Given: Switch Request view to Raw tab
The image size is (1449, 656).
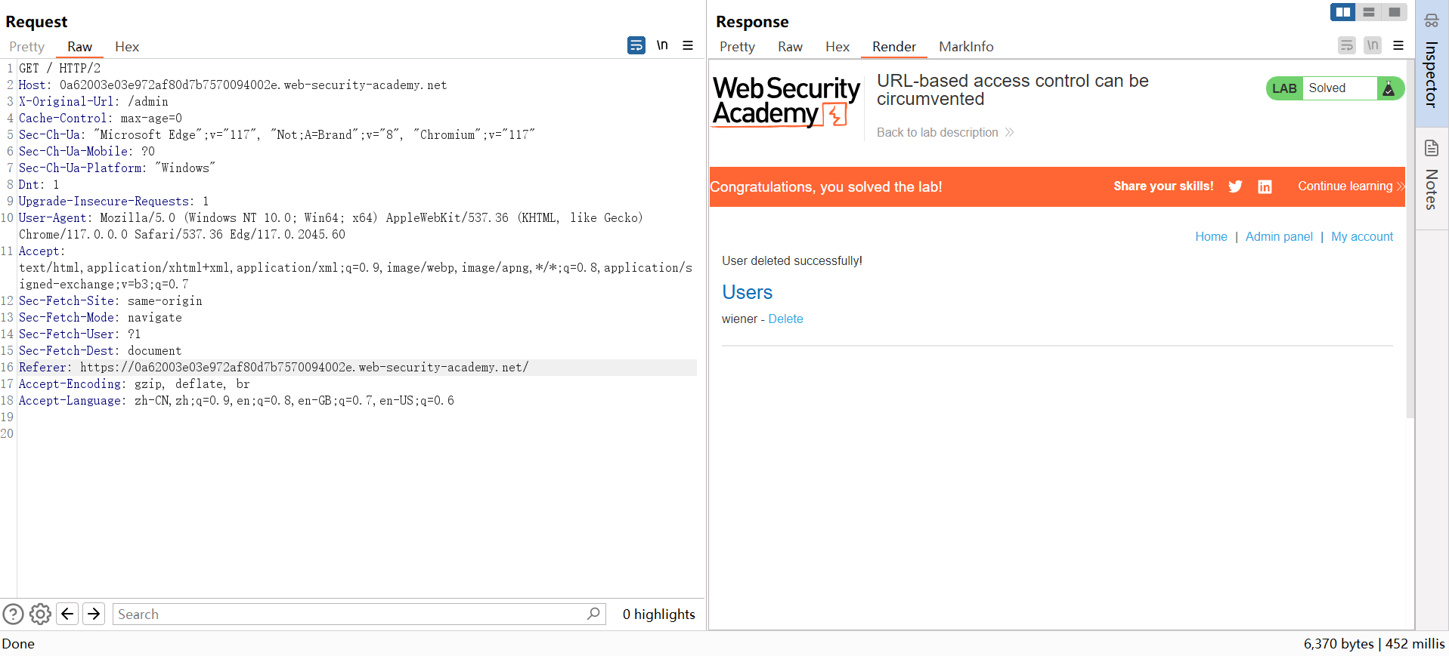Looking at the screenshot, I should (79, 47).
